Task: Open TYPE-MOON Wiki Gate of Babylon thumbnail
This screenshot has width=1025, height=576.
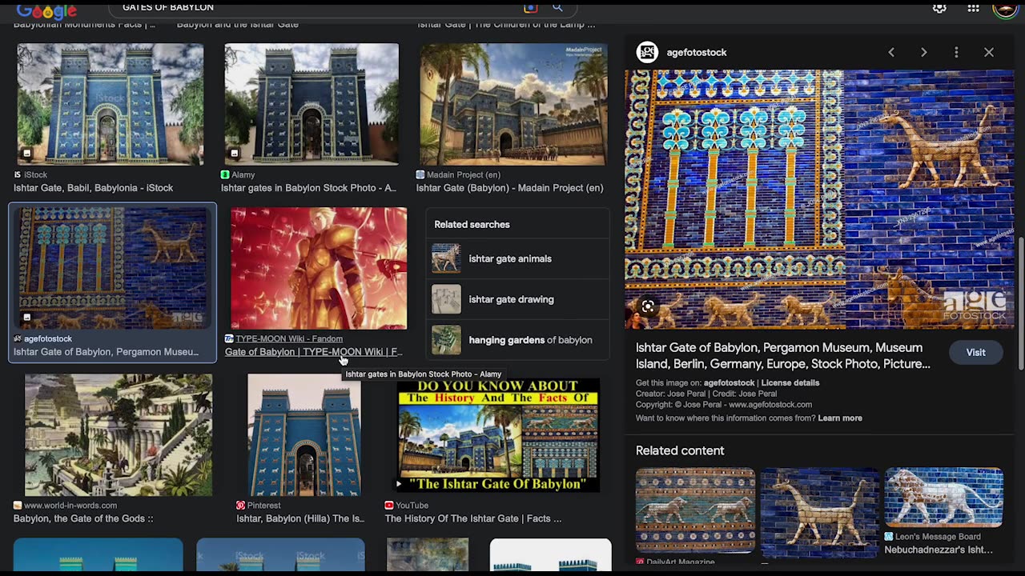Action: click(x=319, y=267)
